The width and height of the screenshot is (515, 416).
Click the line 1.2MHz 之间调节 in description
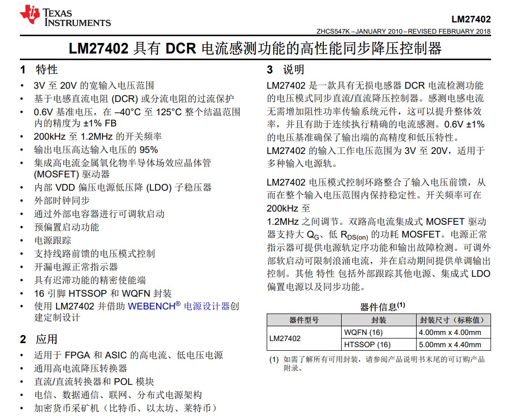coord(376,222)
